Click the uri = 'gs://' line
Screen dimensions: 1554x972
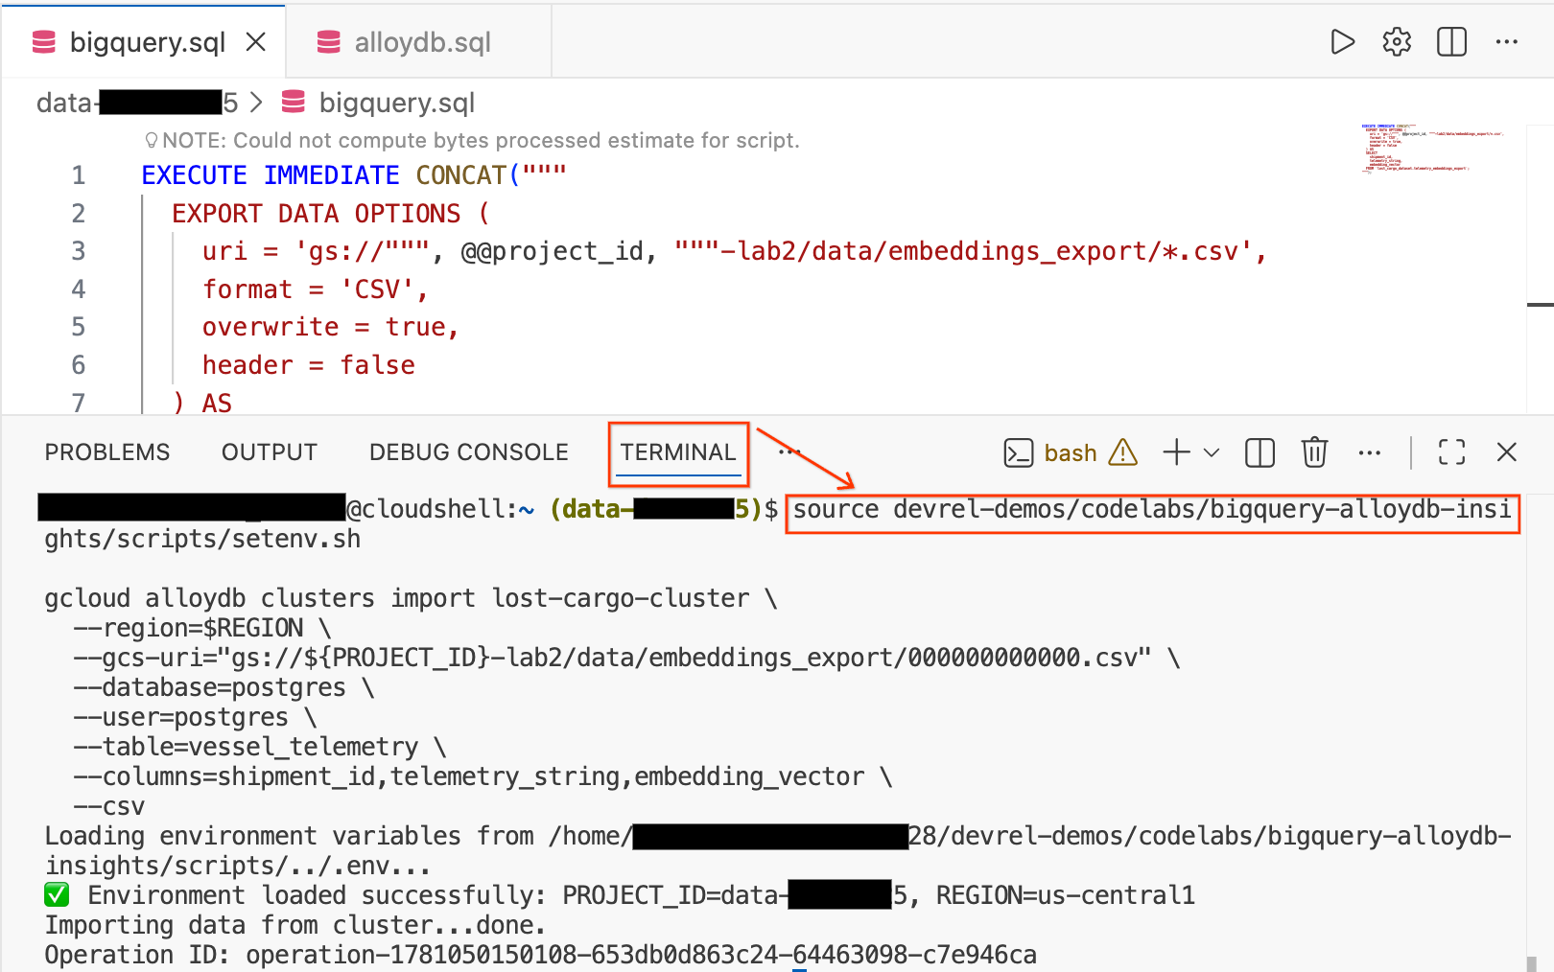[735, 251]
